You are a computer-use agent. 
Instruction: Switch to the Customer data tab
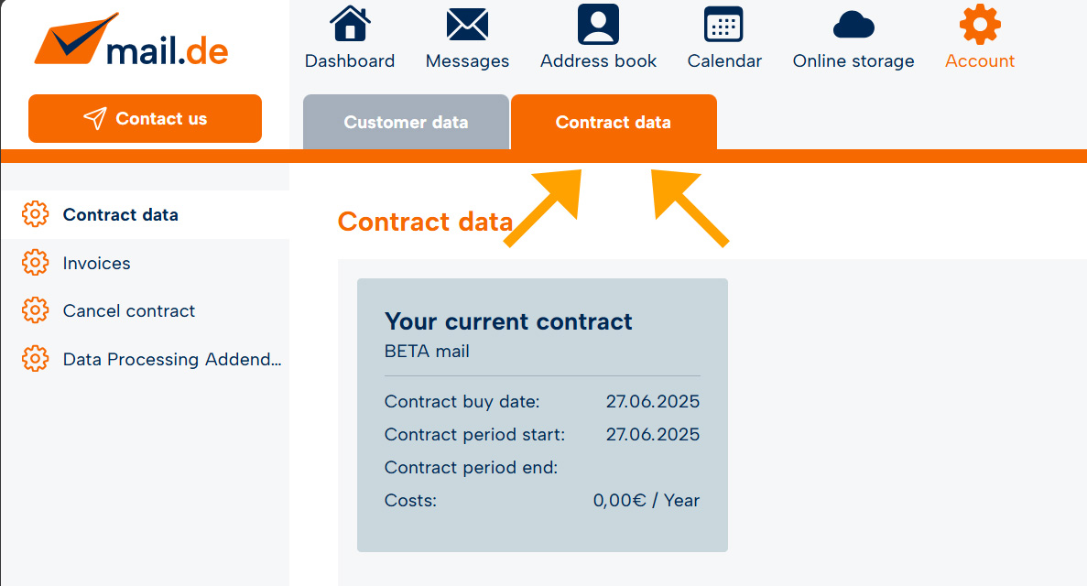tap(406, 122)
